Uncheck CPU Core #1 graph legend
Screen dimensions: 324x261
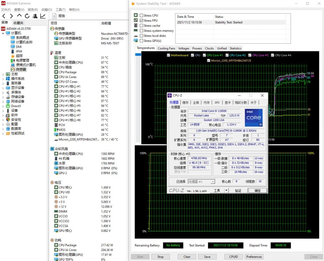tap(204, 55)
